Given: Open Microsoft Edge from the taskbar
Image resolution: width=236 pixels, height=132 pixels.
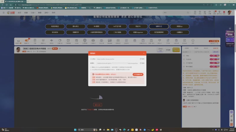Looking at the screenshot, I should click(124, 130).
